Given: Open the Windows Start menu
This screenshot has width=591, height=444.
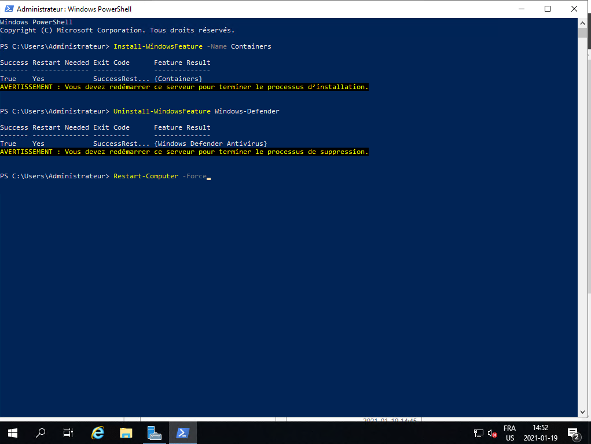Looking at the screenshot, I should point(12,433).
